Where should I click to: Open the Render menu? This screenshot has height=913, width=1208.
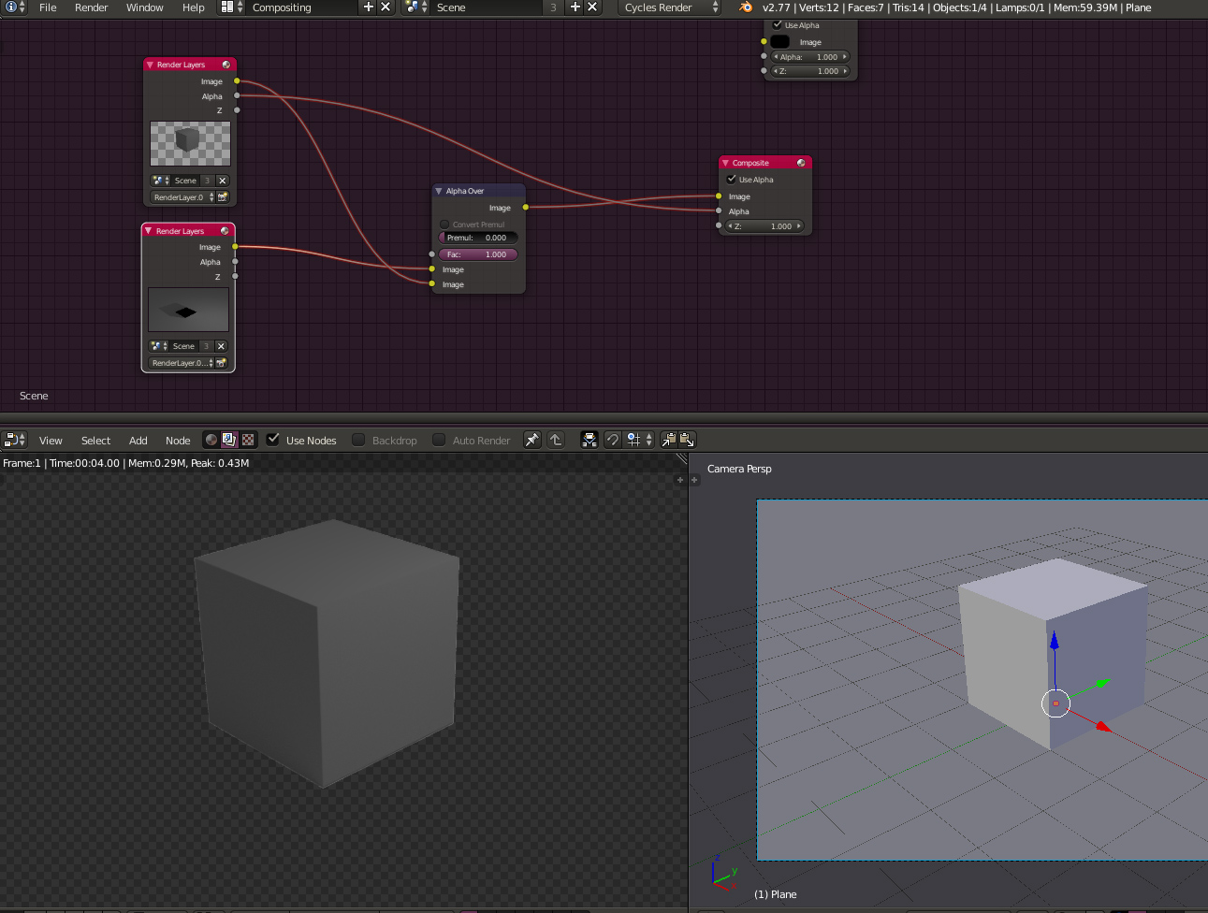(92, 7)
